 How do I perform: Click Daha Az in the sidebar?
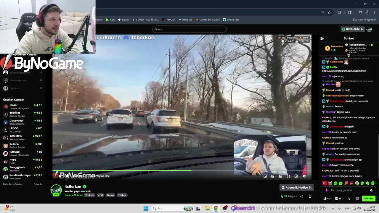coord(38,184)
